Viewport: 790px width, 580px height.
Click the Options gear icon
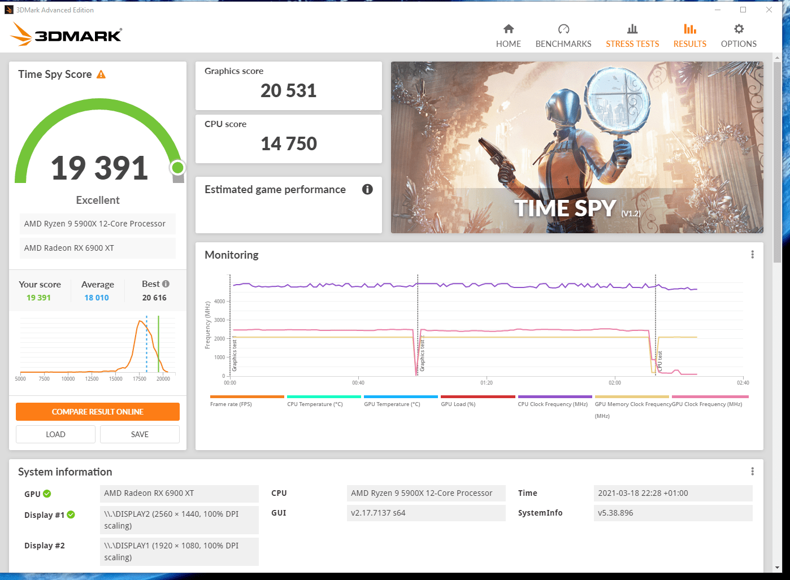(739, 29)
